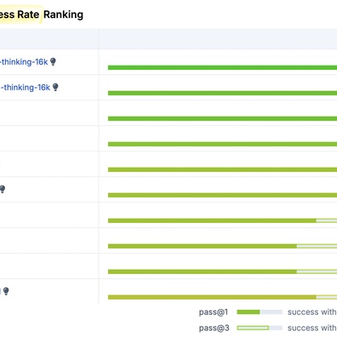Click the solid green pass@1 legend swatch
This screenshot has height=337, width=337.
click(x=248, y=312)
